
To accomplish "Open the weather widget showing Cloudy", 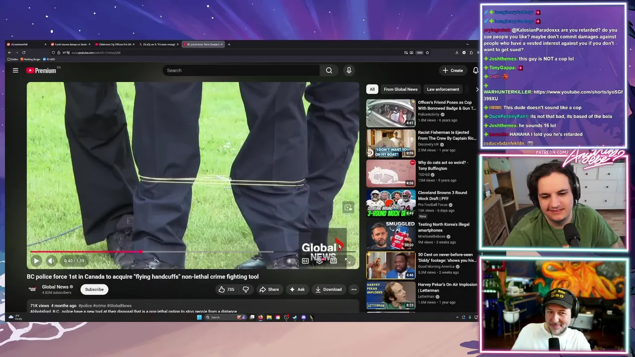I will pos(14,317).
